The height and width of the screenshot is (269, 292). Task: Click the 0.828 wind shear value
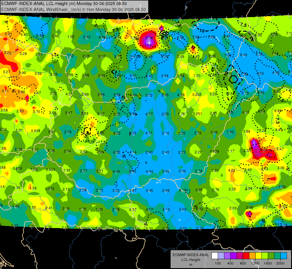pos(214,152)
